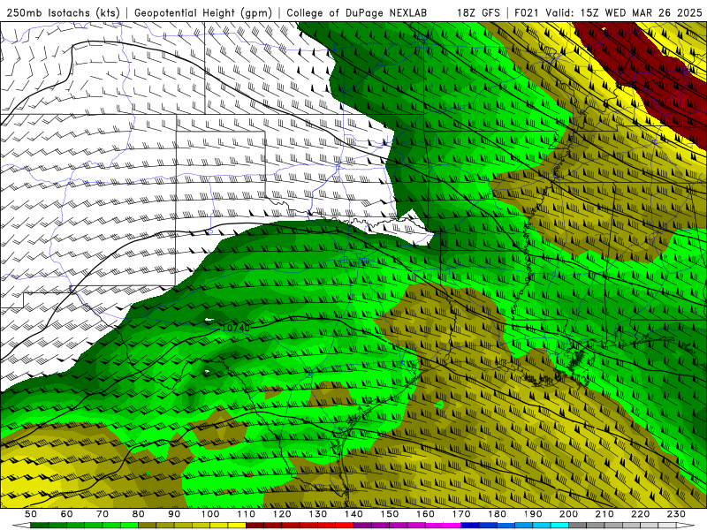The image size is (707, 530).
Task: Click the '50' colorbar scale label
Action: click(31, 514)
